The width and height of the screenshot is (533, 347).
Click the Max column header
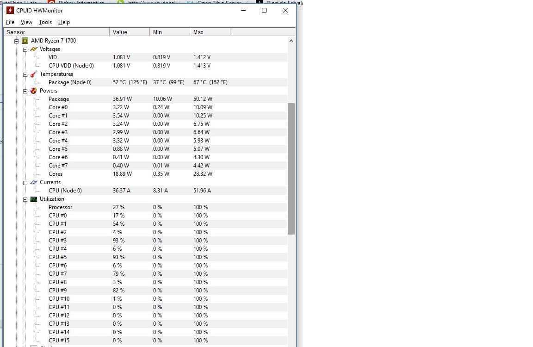pos(210,32)
